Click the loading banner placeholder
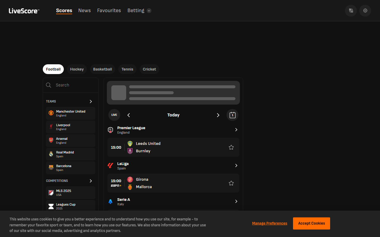 coord(173,93)
